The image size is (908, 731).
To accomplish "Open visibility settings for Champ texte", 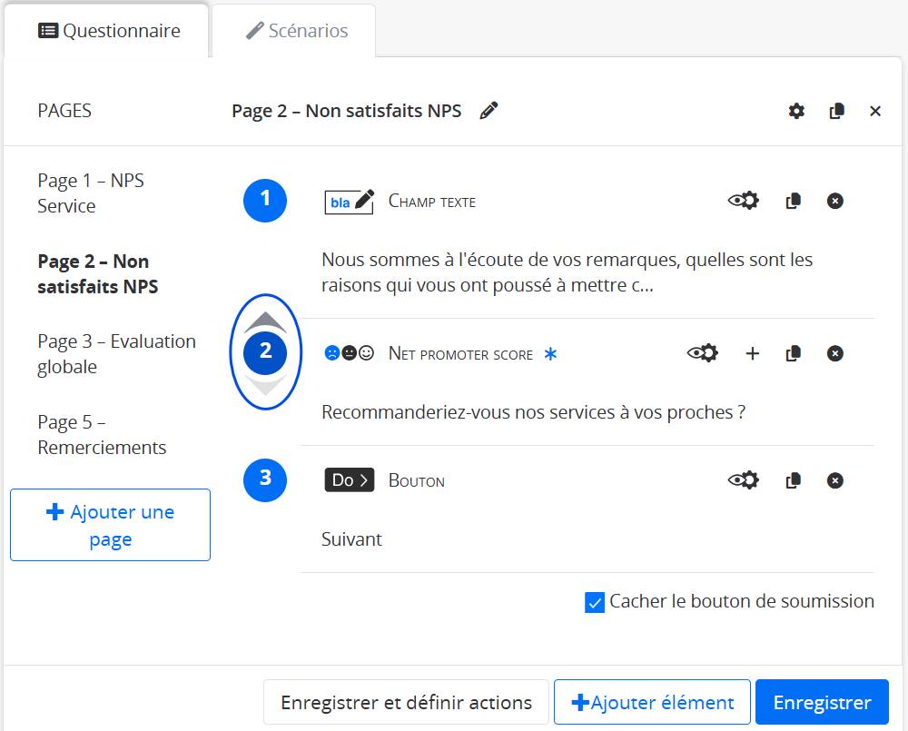I will coord(743,201).
